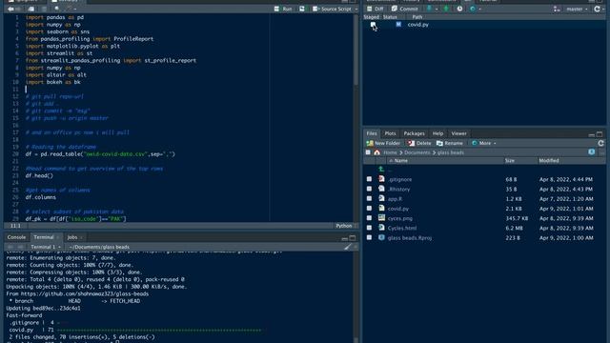
Task: Switch to the Files tab
Action: [372, 133]
